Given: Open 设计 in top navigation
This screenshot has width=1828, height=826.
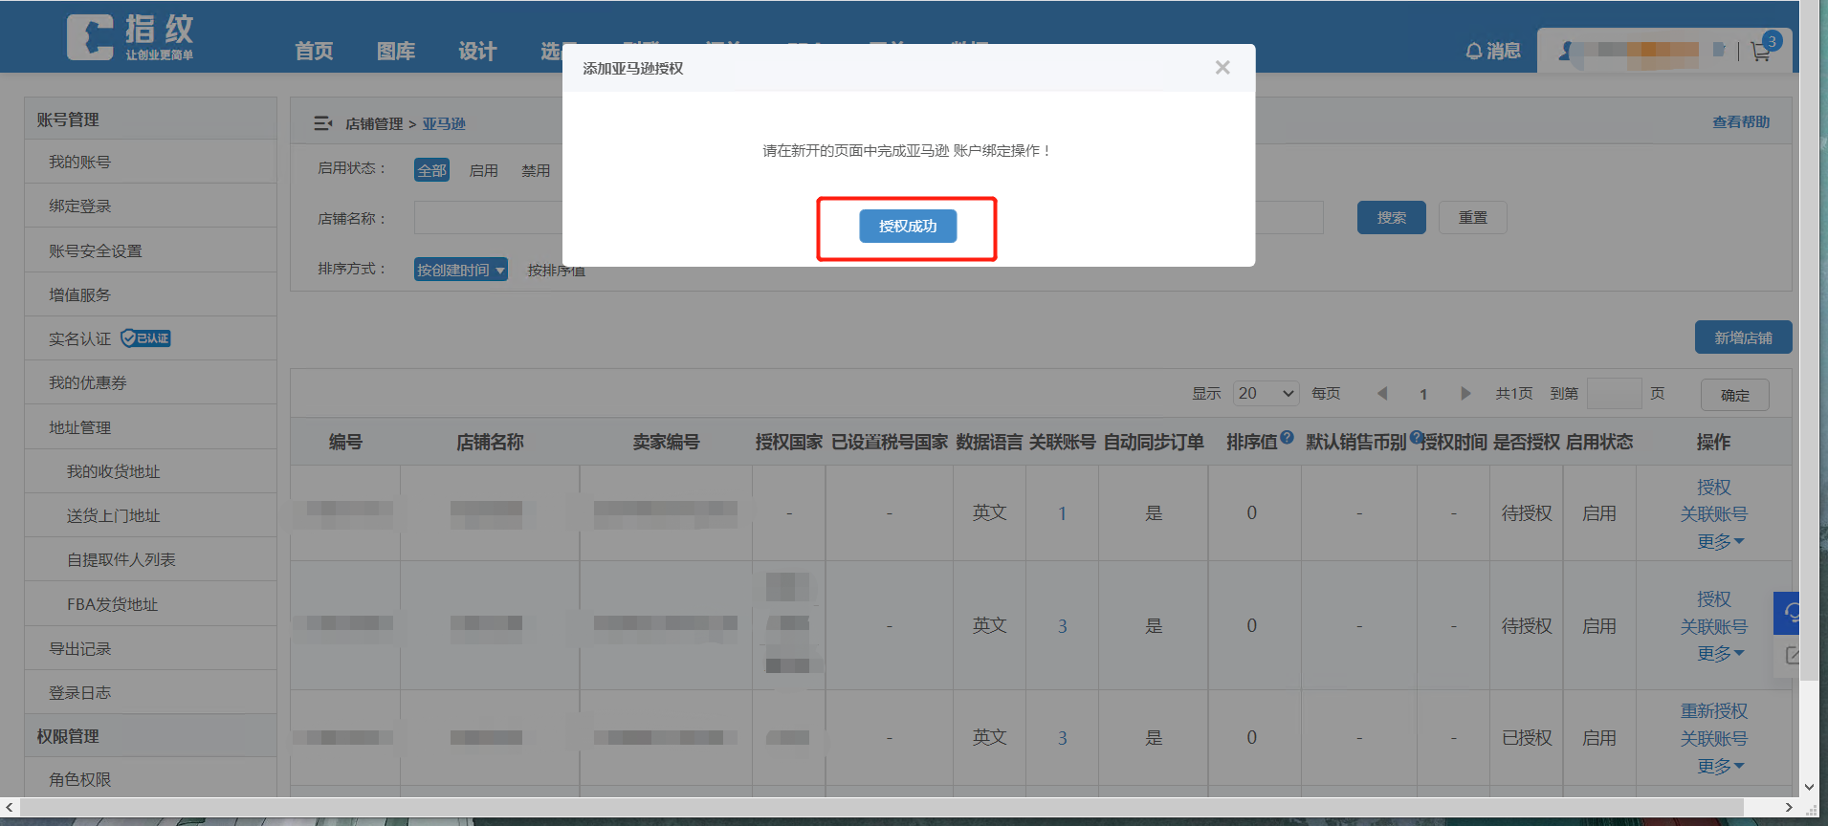Looking at the screenshot, I should click(x=477, y=52).
